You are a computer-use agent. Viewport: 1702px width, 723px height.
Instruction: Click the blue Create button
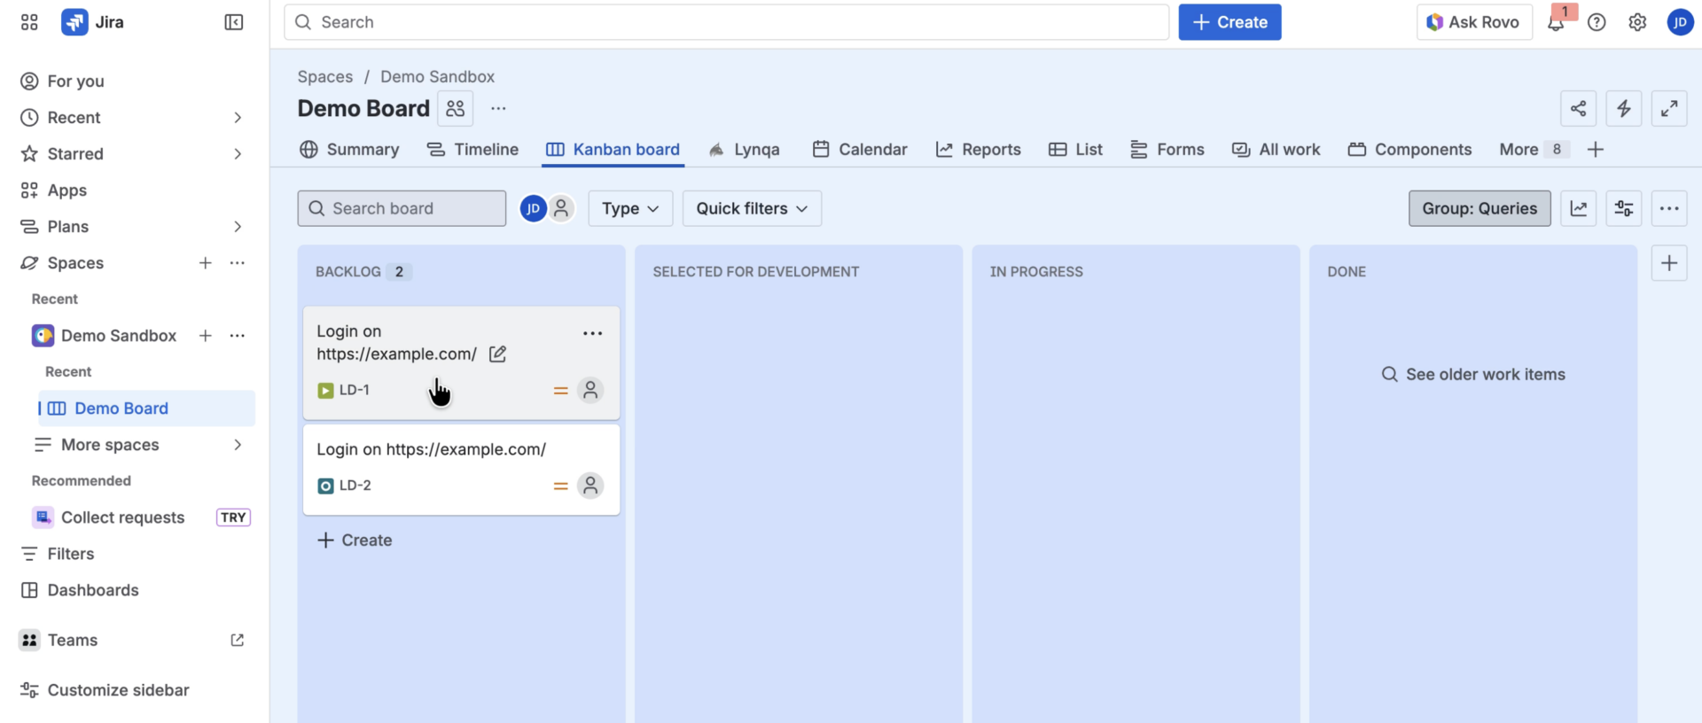[1229, 22]
